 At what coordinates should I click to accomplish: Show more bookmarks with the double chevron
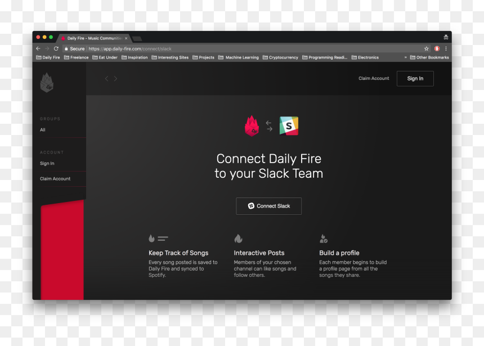405,57
